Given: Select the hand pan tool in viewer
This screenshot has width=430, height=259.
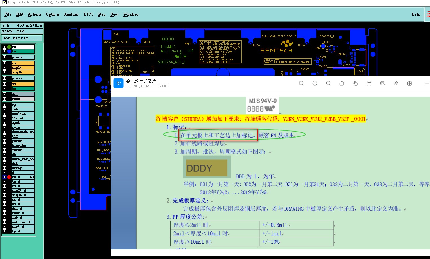Looking at the screenshot, I should pyautogui.click(x=355, y=83).
